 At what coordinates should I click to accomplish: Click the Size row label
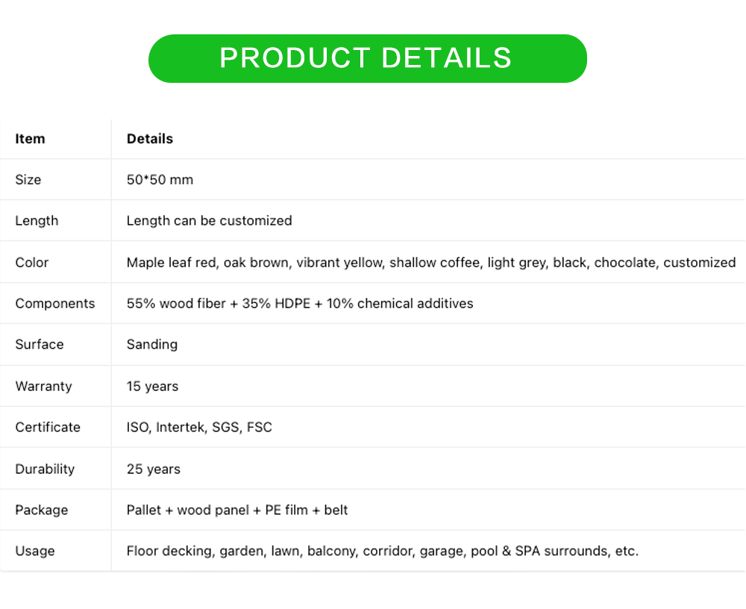pos(28,180)
